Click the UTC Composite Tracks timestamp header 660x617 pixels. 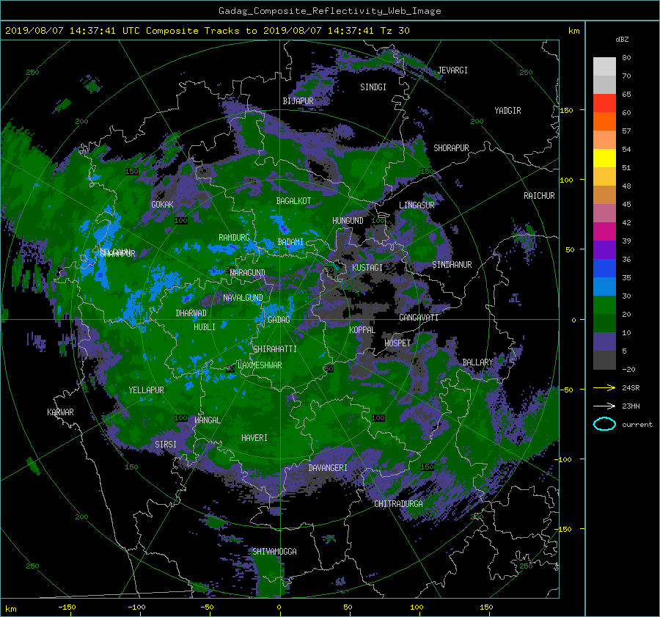207,31
